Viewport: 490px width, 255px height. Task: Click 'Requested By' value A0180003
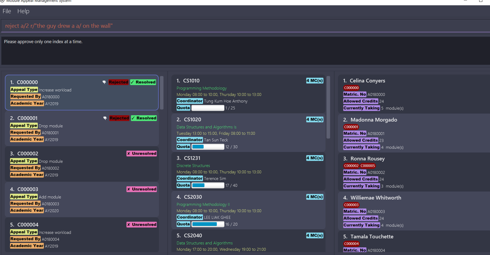[50, 204]
